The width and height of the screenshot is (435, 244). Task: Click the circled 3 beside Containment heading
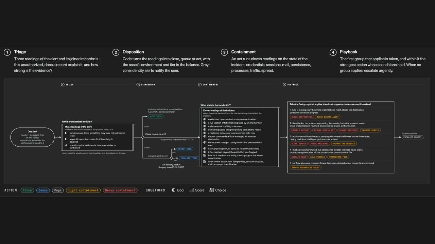pyautogui.click(x=224, y=52)
